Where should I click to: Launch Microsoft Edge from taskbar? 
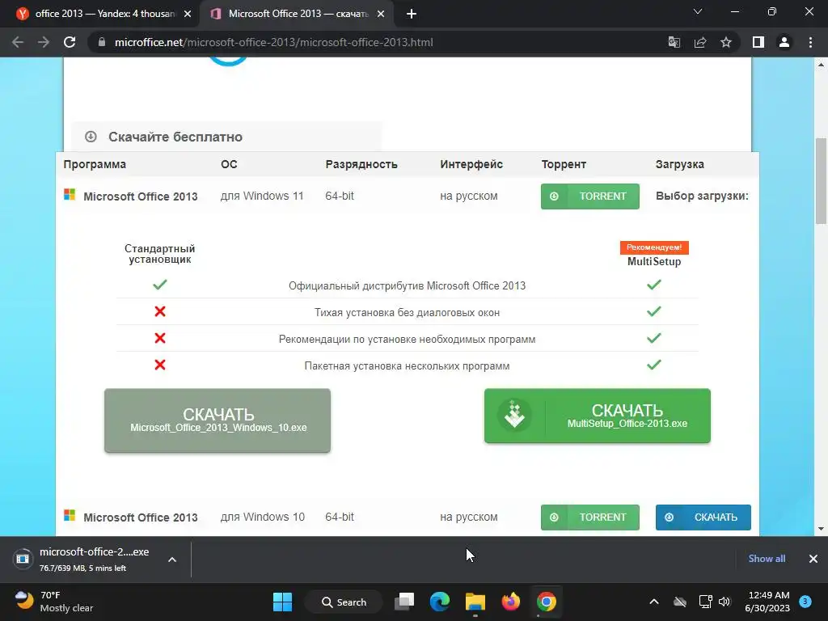coord(439,602)
